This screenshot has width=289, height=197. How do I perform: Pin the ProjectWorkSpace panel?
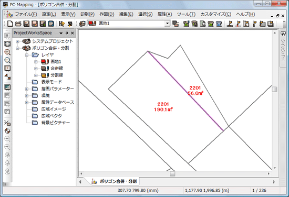click(67, 33)
